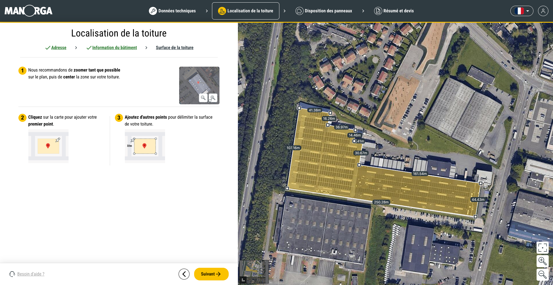Click the map zoom in magnifier
This screenshot has width=553, height=285.
click(x=542, y=261)
